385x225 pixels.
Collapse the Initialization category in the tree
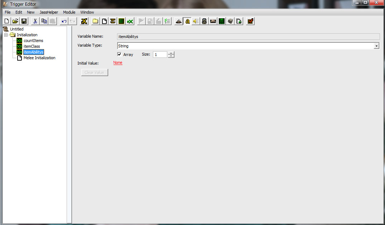(x=6, y=35)
